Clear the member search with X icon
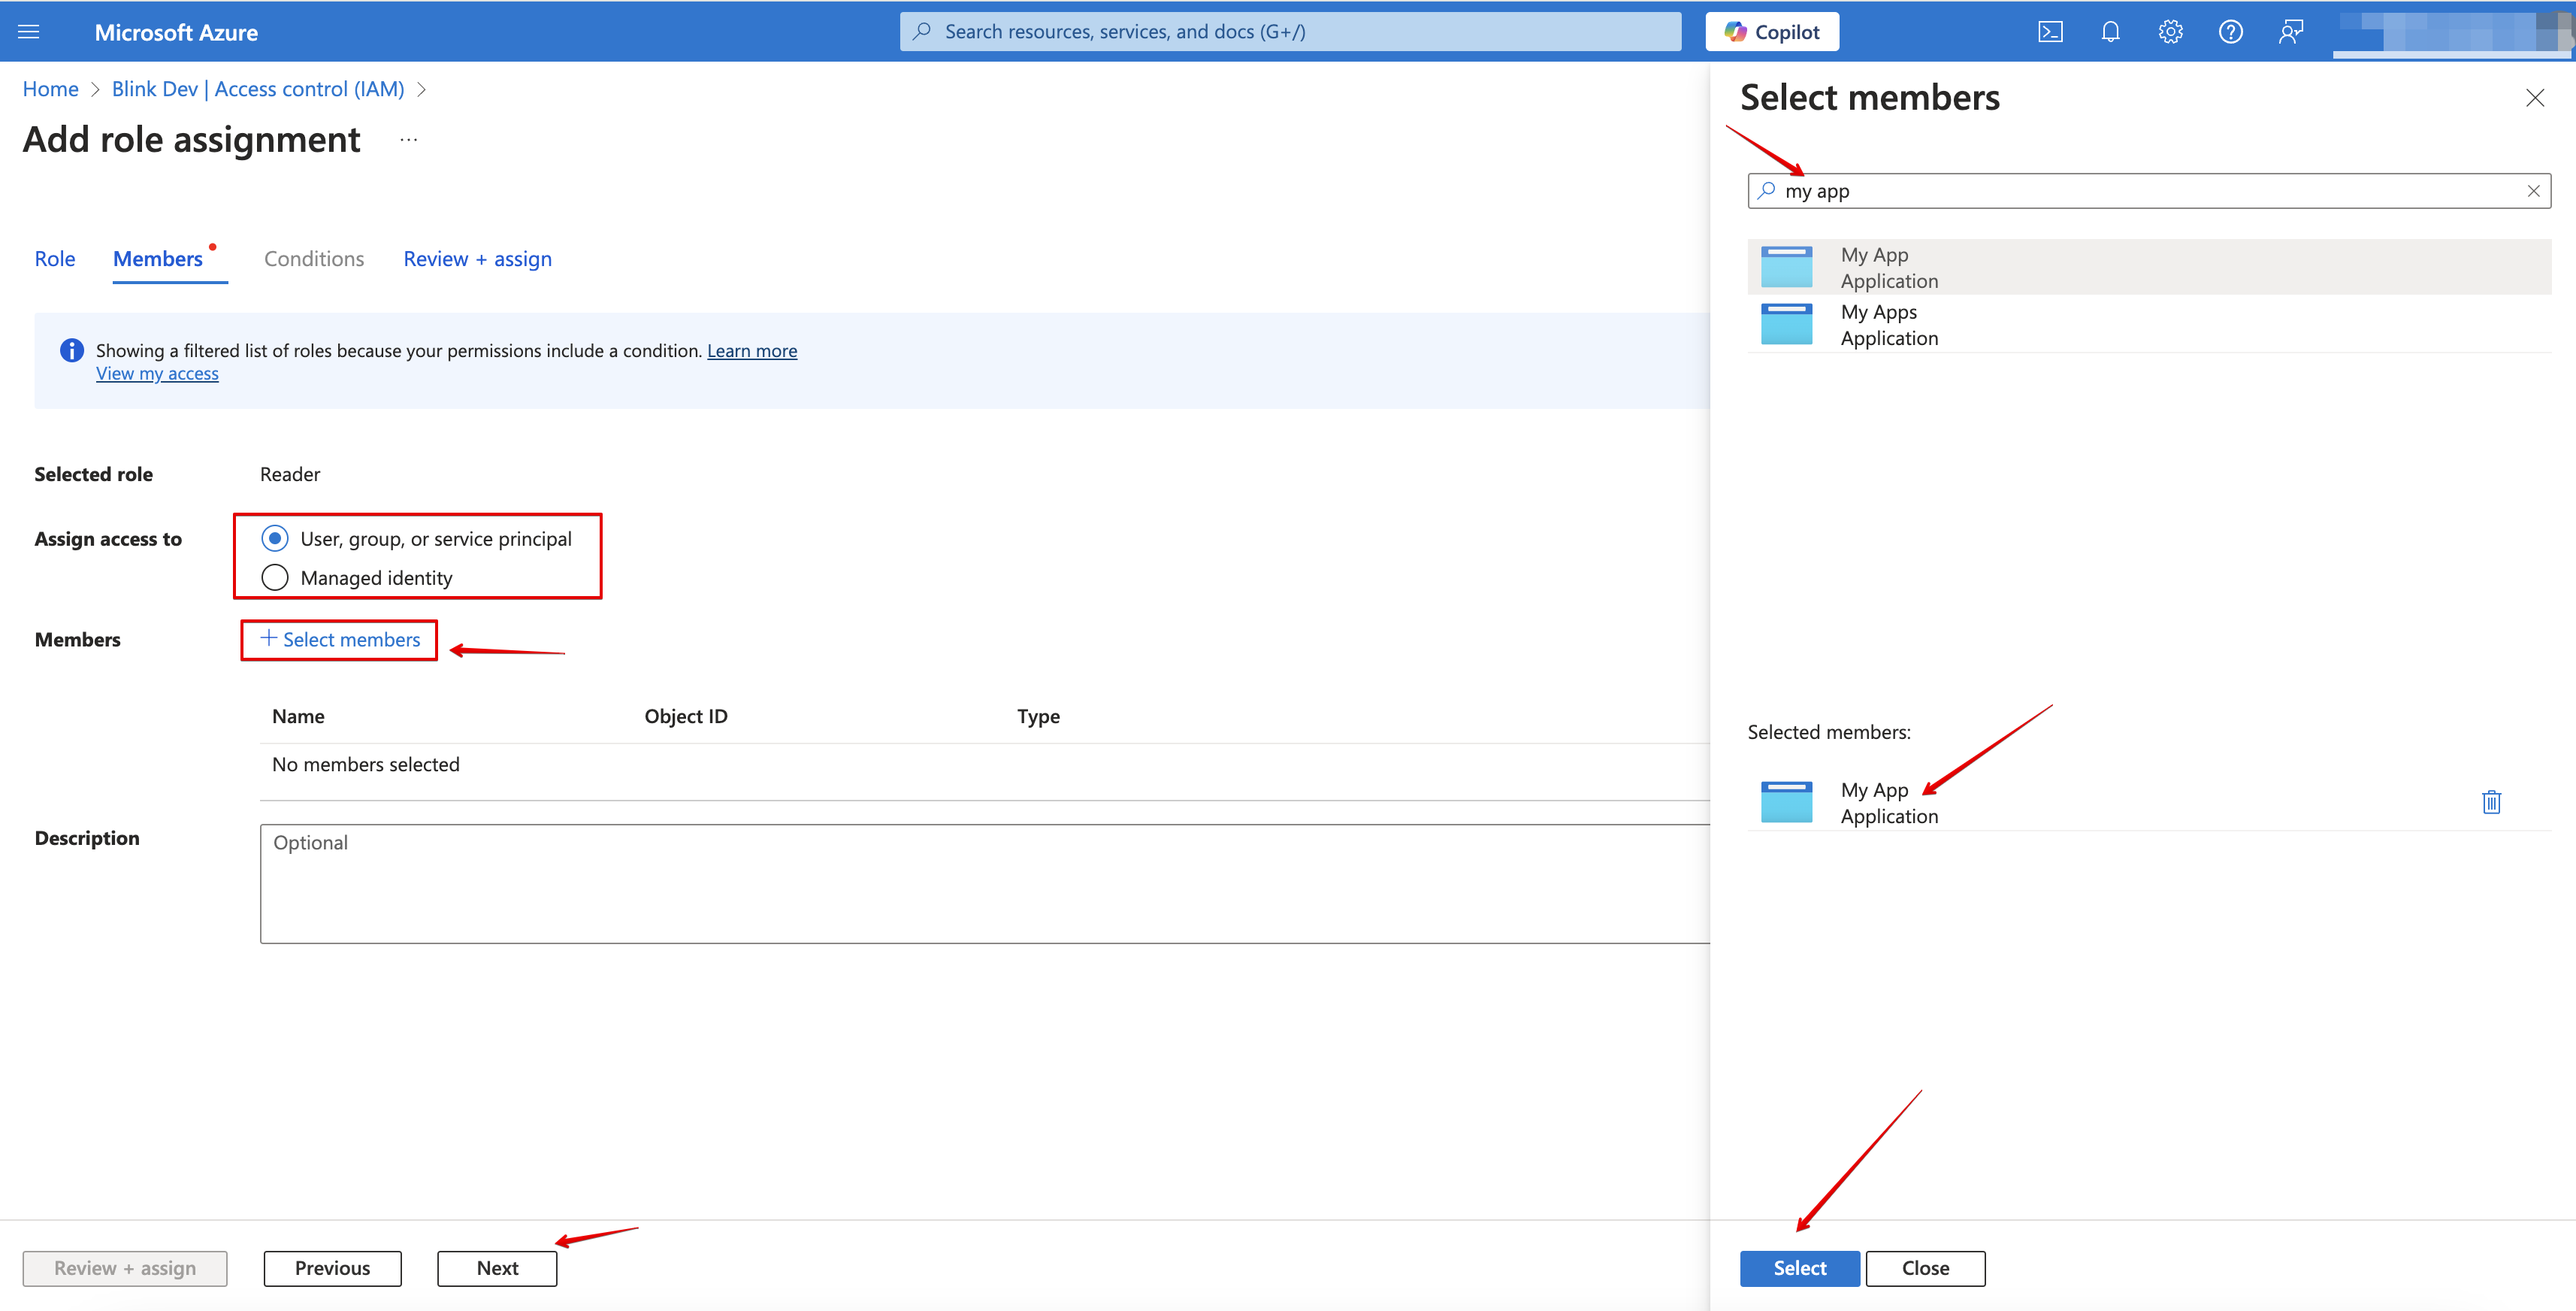The height and width of the screenshot is (1311, 2576). pyautogui.click(x=2533, y=191)
